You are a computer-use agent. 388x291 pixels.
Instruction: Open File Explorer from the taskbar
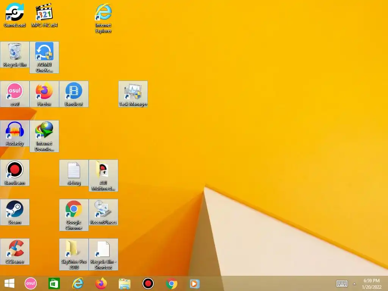pyautogui.click(x=124, y=283)
